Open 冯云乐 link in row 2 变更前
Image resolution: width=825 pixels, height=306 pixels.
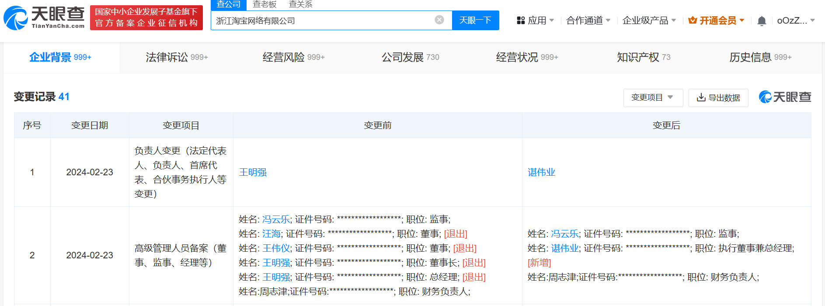click(x=276, y=219)
